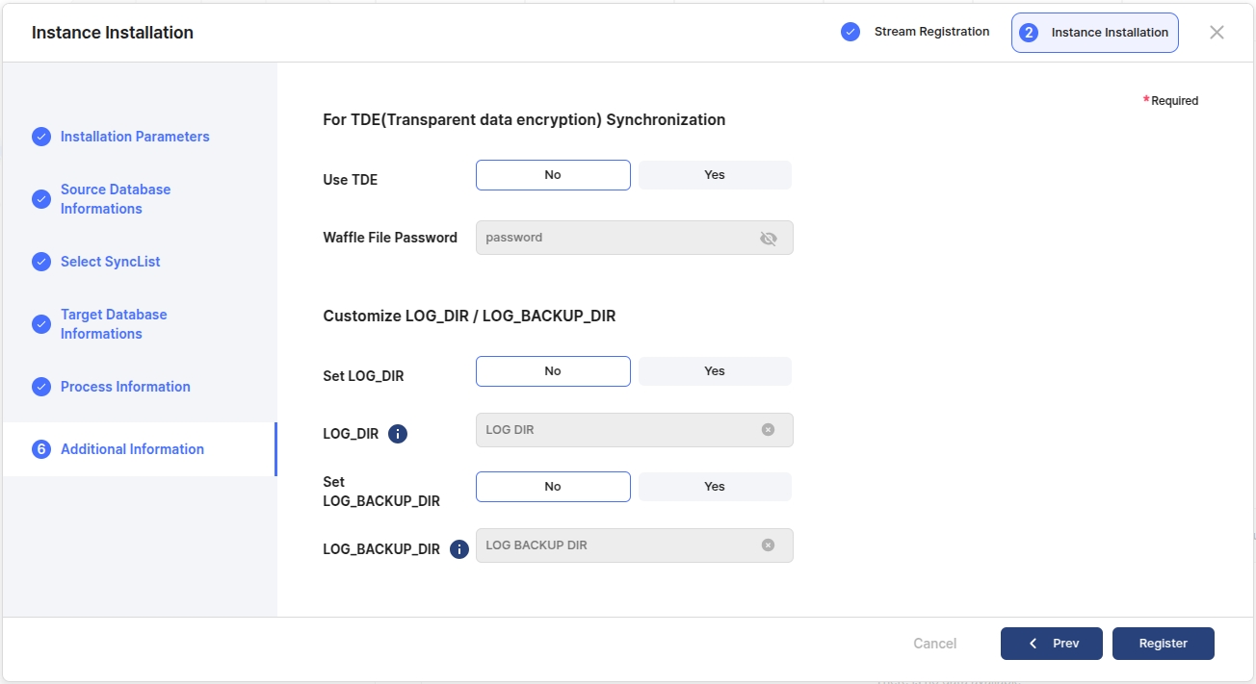This screenshot has width=1256, height=684.
Task: Go to the Select SyncList step
Action: point(110,262)
